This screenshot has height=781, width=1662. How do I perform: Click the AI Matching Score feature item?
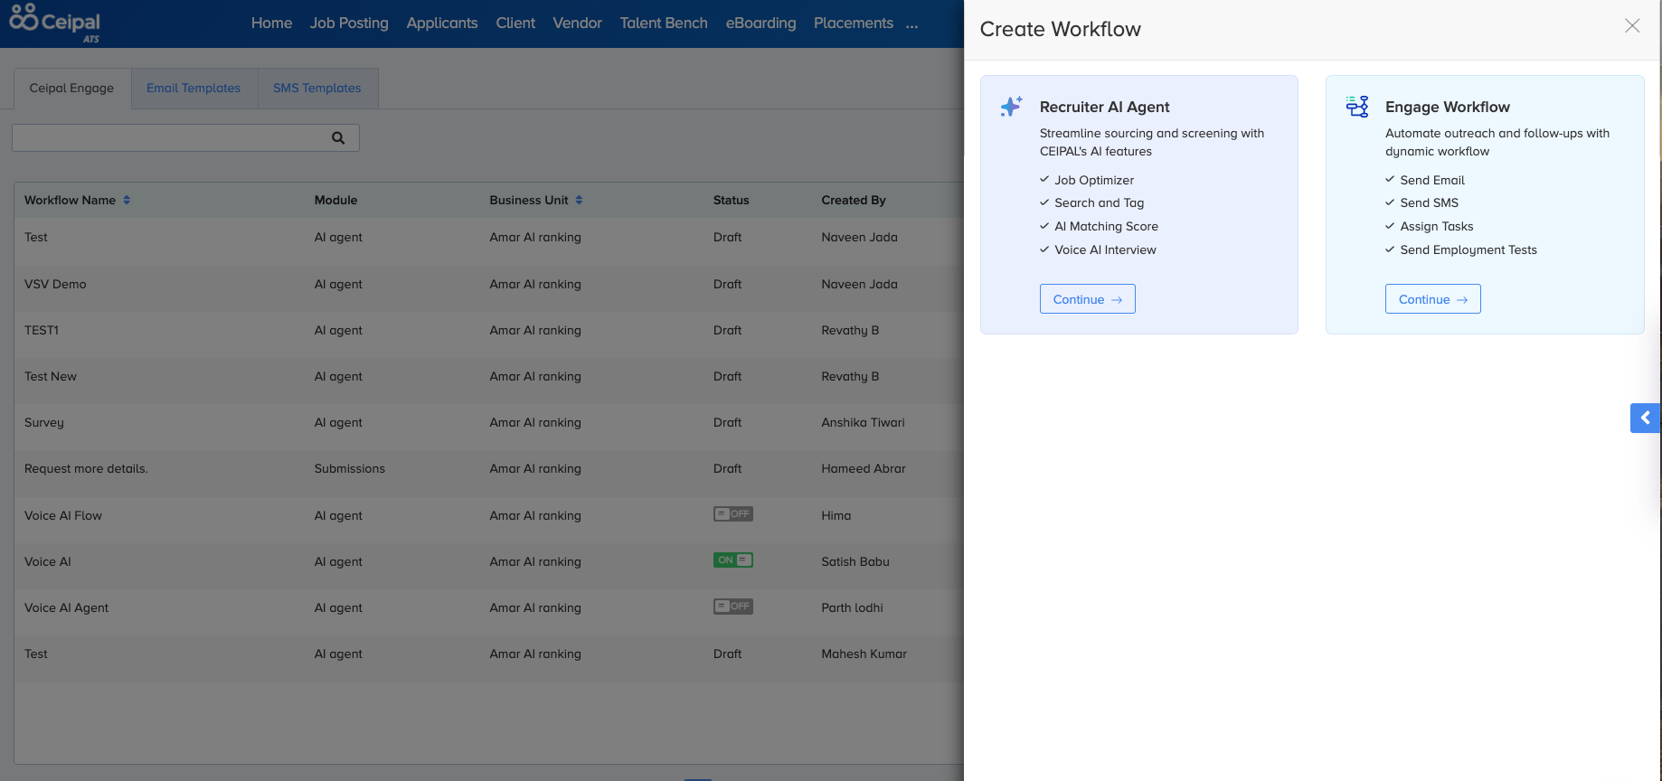(x=1106, y=226)
